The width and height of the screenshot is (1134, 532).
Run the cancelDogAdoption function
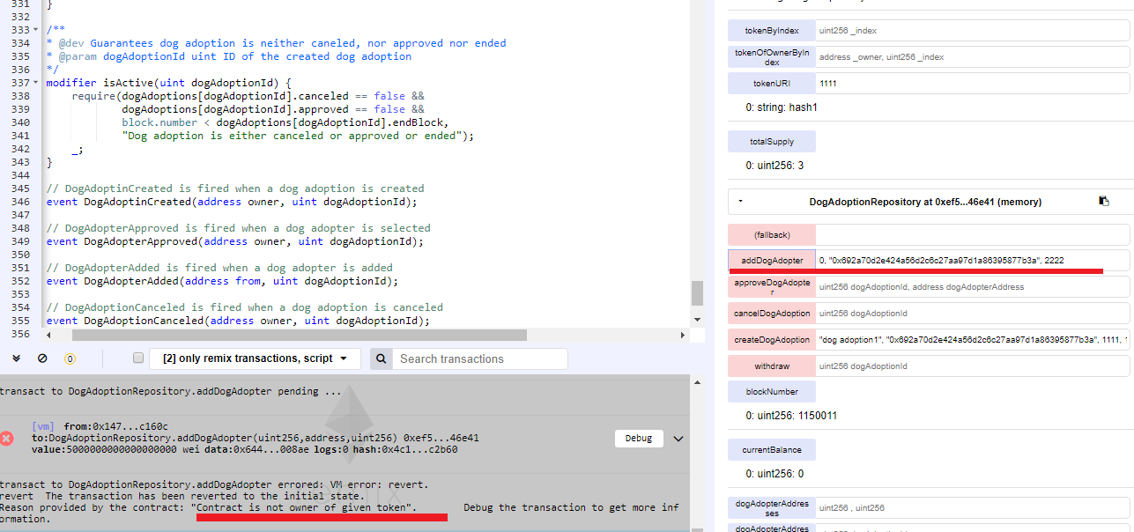pyautogui.click(x=772, y=314)
